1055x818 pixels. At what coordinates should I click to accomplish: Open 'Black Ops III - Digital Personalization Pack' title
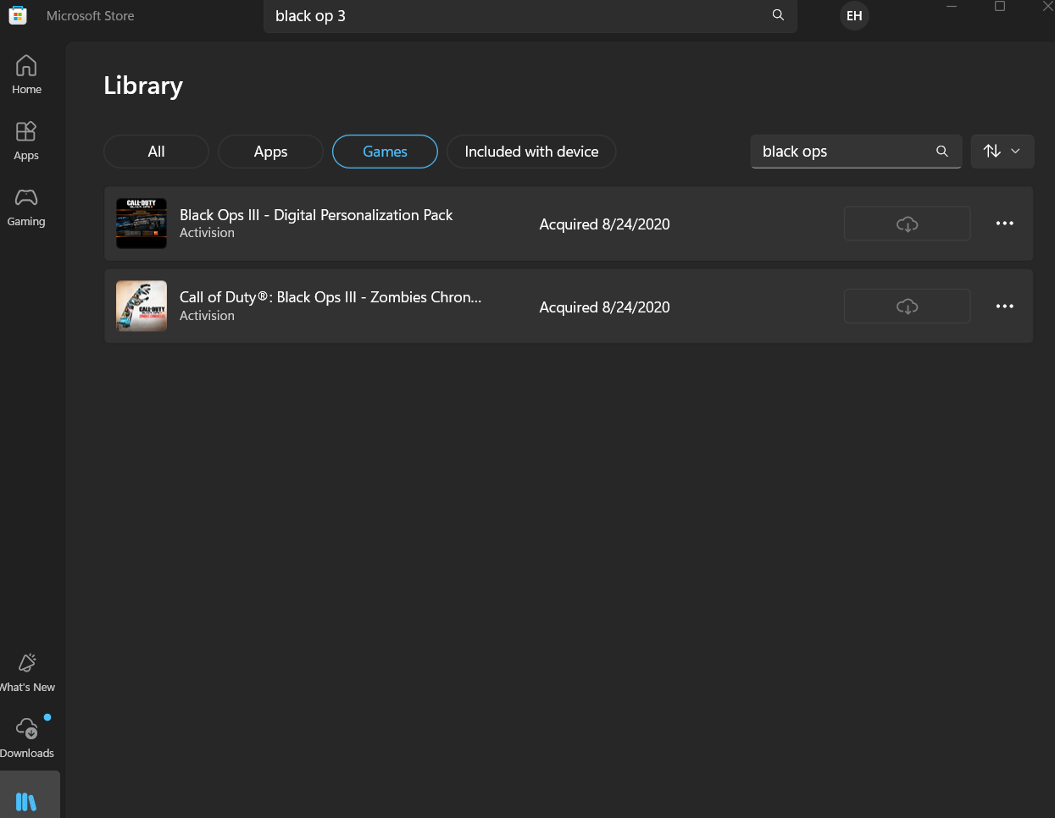(316, 214)
